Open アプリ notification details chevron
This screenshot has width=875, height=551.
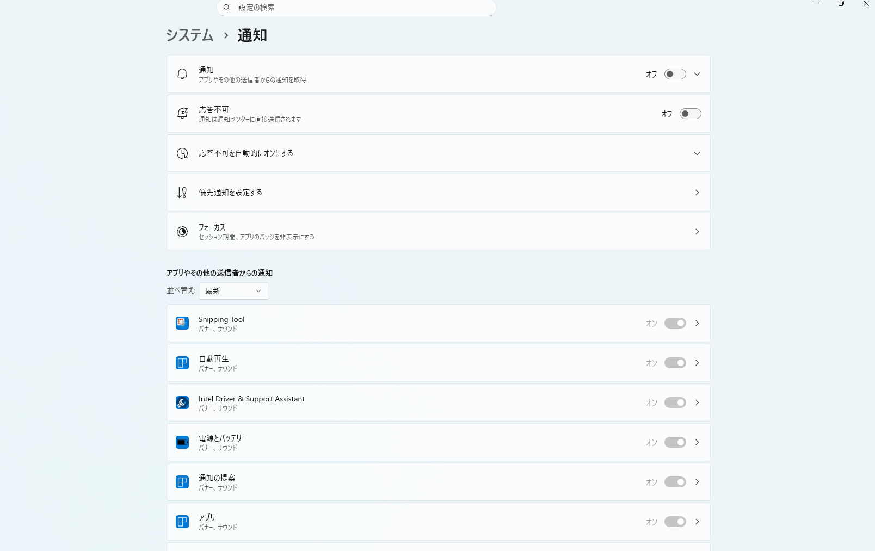[x=697, y=522]
